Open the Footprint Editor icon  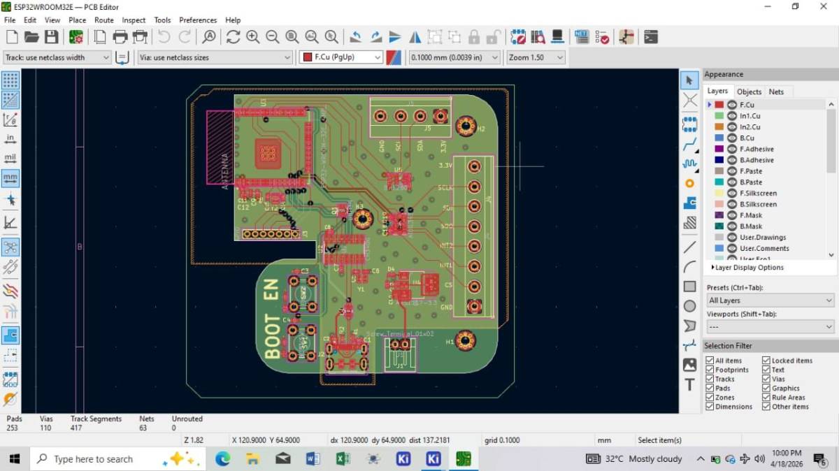pos(518,36)
